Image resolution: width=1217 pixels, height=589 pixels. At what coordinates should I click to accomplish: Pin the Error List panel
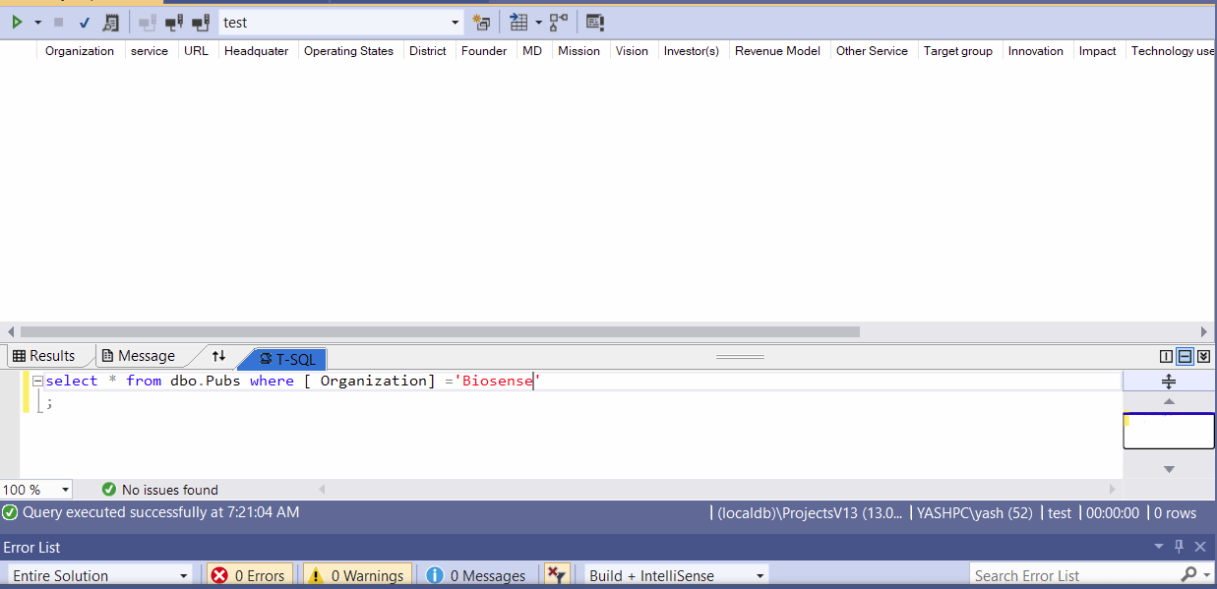click(x=1179, y=547)
